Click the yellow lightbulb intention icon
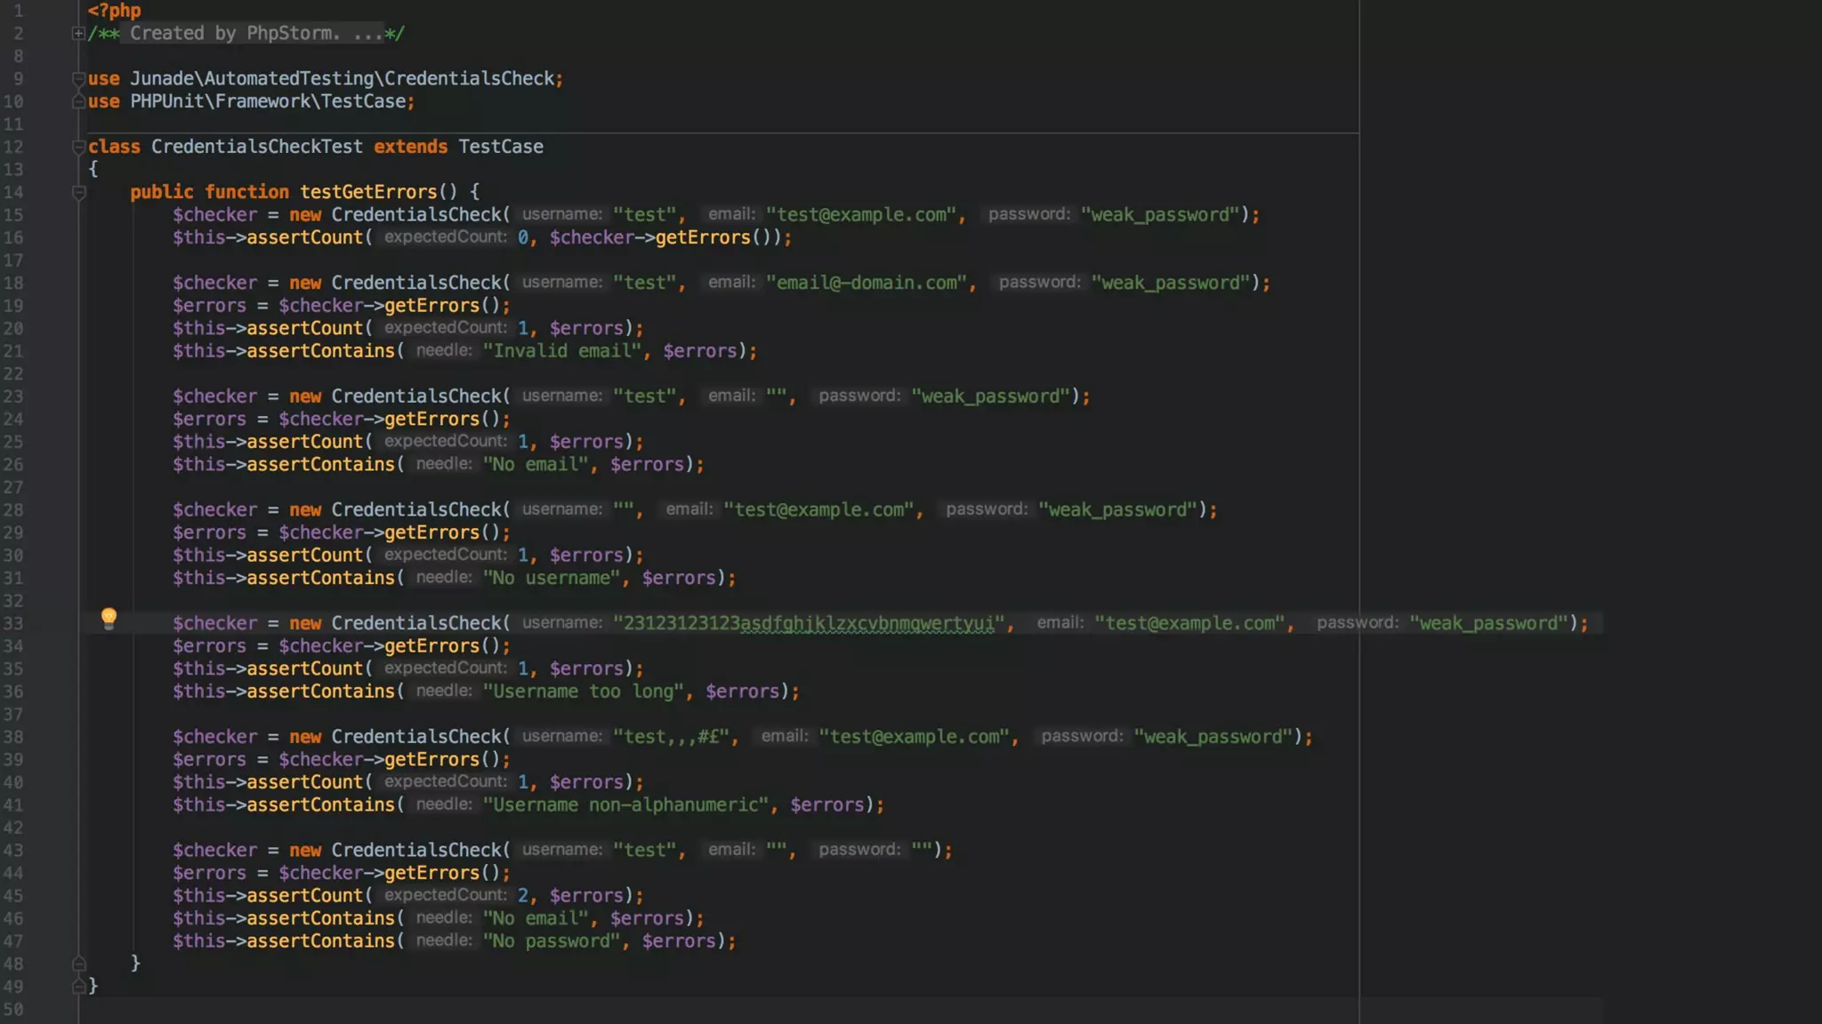 click(109, 617)
